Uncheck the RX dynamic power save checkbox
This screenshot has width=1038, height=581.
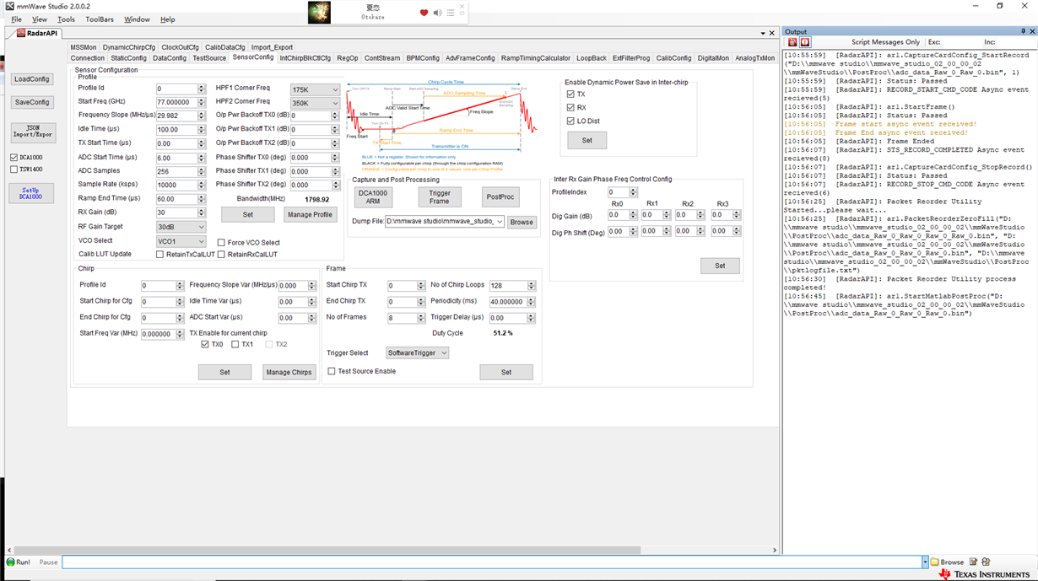(x=570, y=108)
